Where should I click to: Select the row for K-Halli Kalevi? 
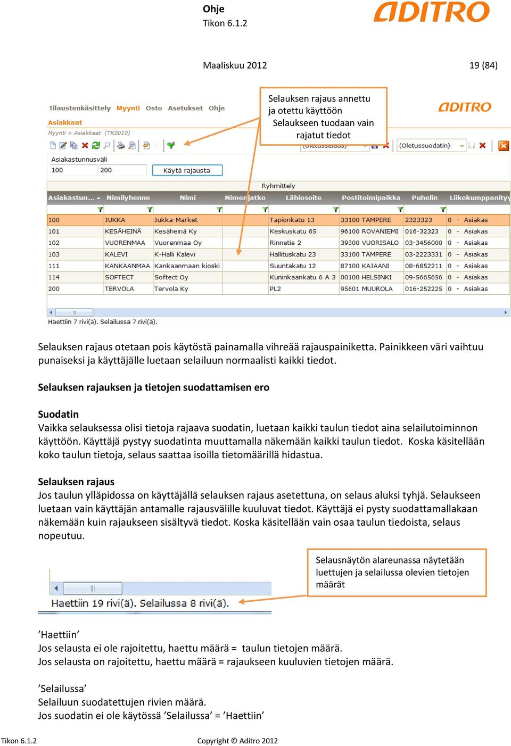coord(278,254)
